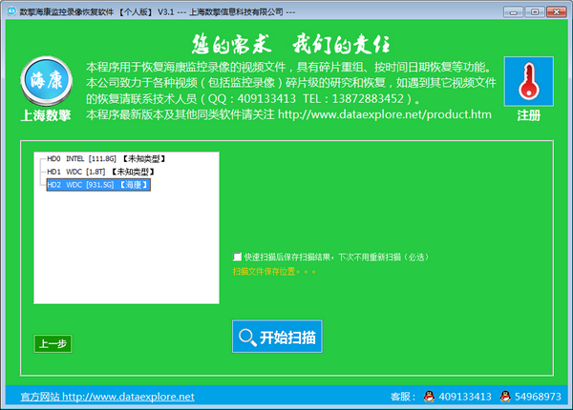Viewport: 573px width, 410px height.
Task: Click the 海康 round blue logo
Action: pos(47,81)
